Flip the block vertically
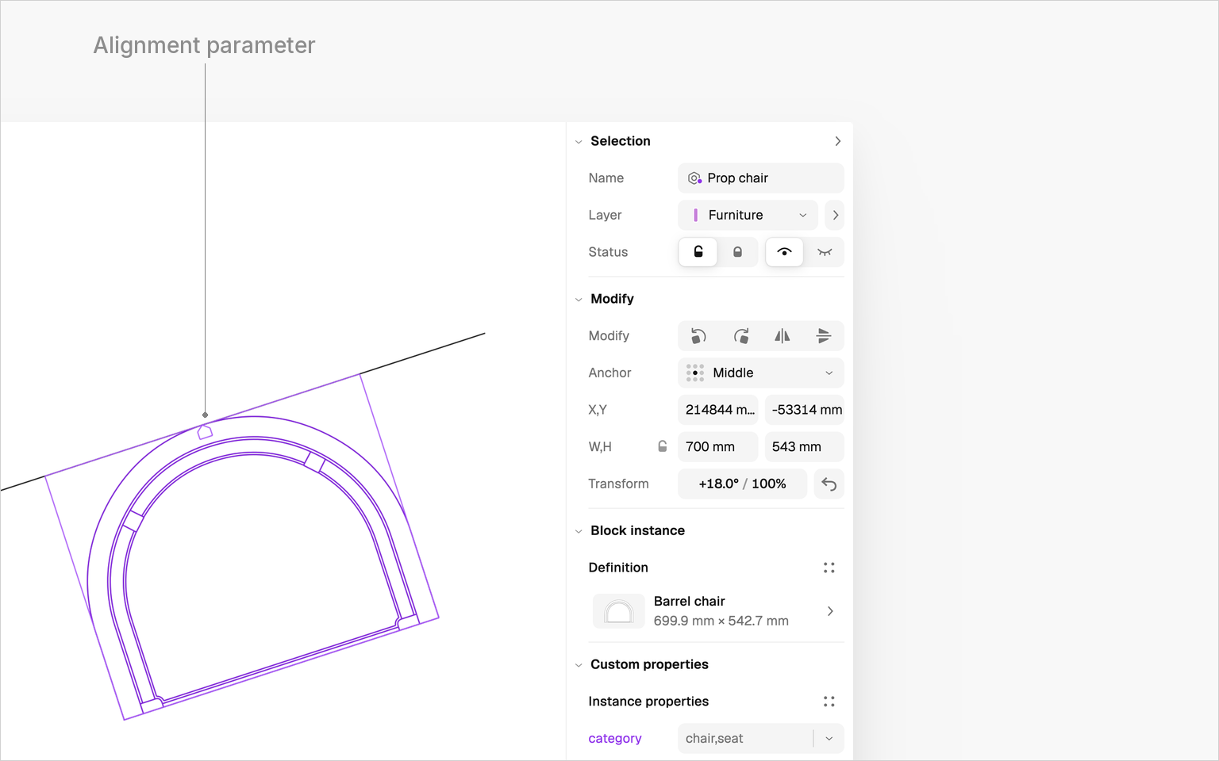The image size is (1219, 761). [824, 336]
